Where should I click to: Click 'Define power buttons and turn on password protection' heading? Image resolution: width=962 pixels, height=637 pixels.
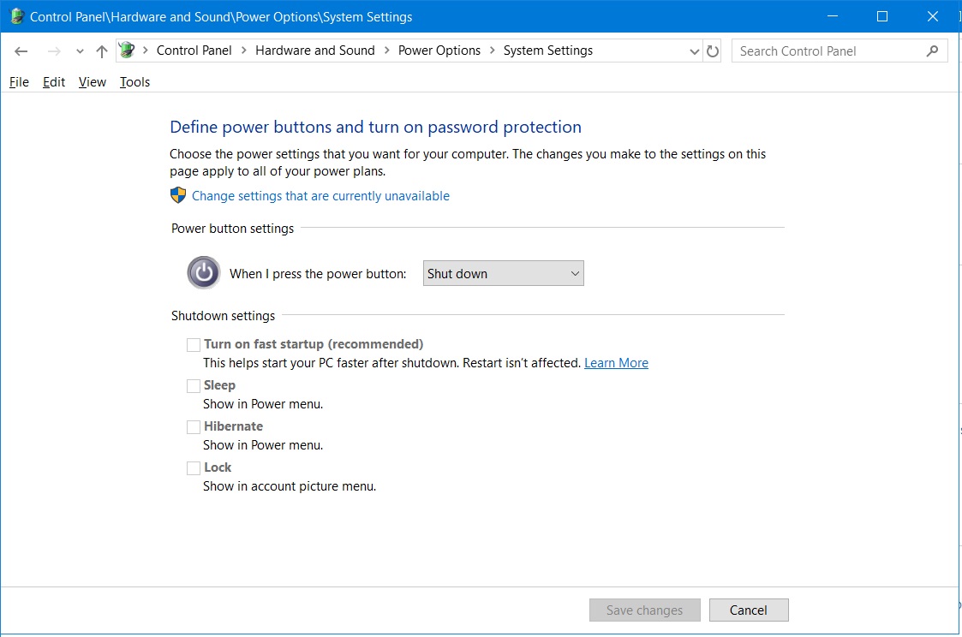pos(375,127)
